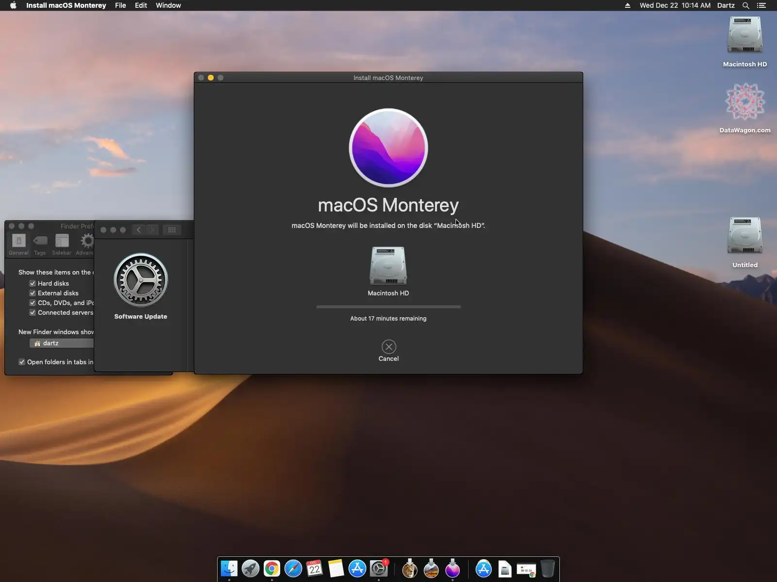Open System Preferences with the red badge
777x582 pixels.
tap(379, 568)
